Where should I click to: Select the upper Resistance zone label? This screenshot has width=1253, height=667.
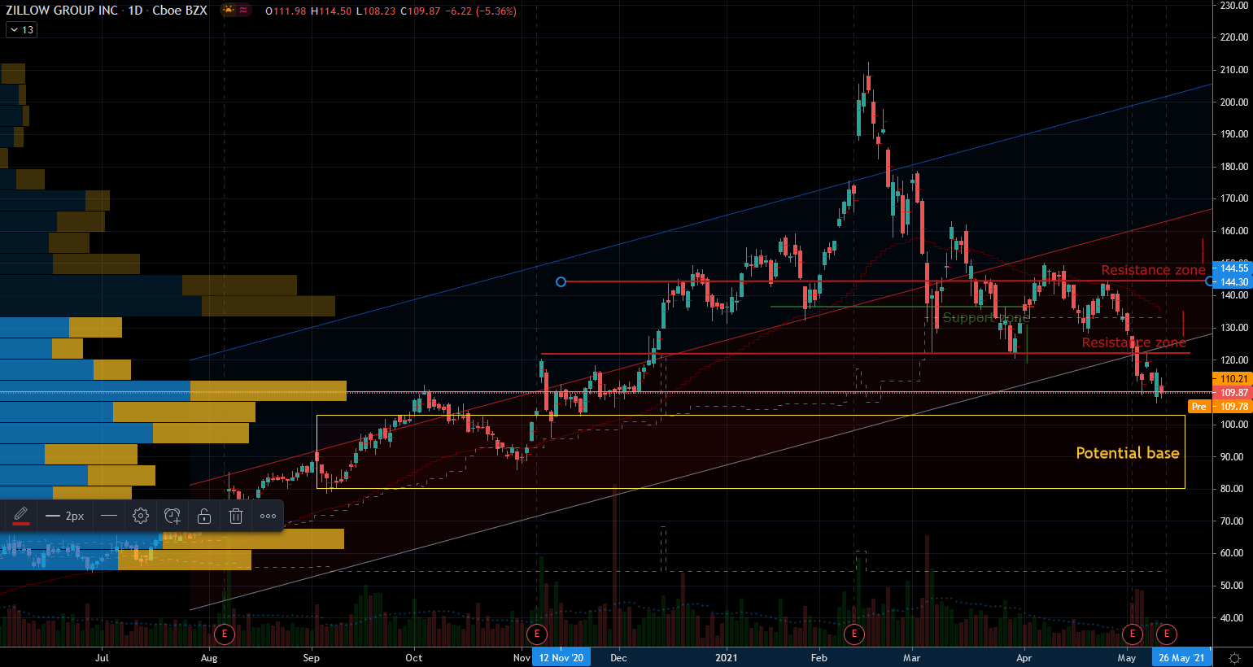coord(1154,270)
